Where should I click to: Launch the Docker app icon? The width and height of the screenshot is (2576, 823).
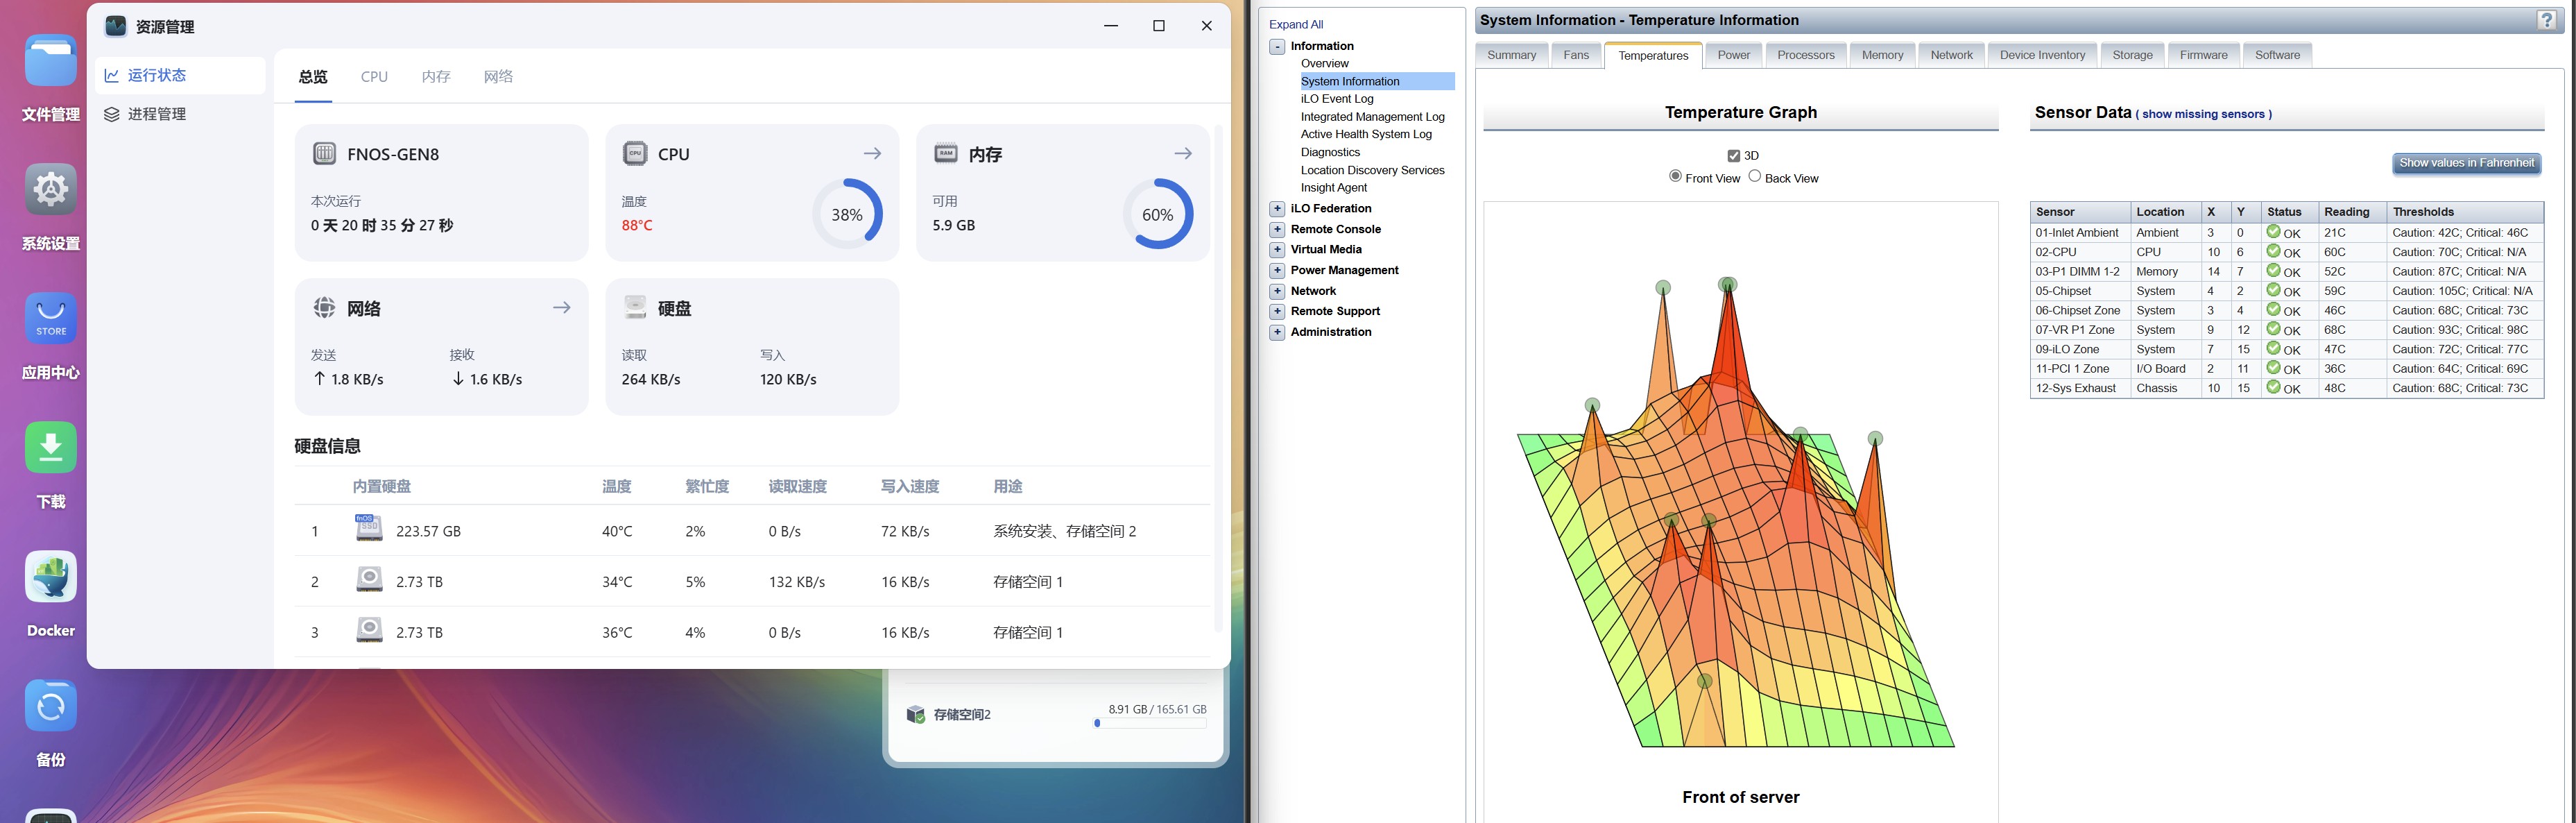coord(50,577)
